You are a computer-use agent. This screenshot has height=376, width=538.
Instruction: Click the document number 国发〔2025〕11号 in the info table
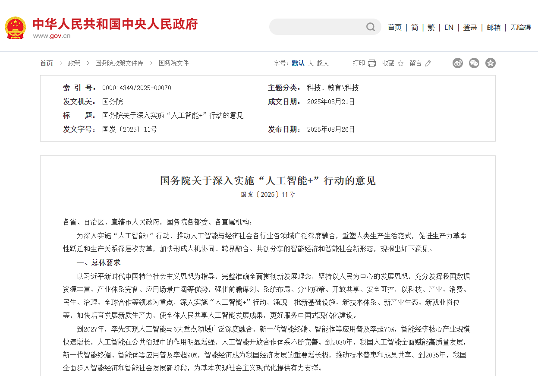[129, 129]
